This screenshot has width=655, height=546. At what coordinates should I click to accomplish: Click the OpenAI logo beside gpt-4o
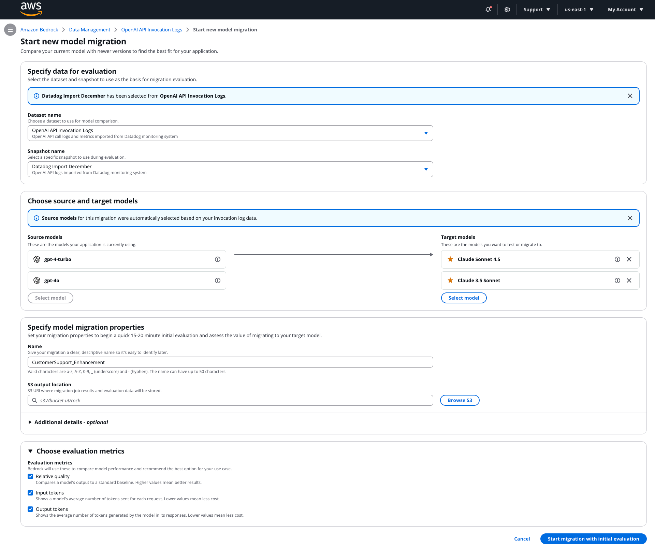point(37,281)
